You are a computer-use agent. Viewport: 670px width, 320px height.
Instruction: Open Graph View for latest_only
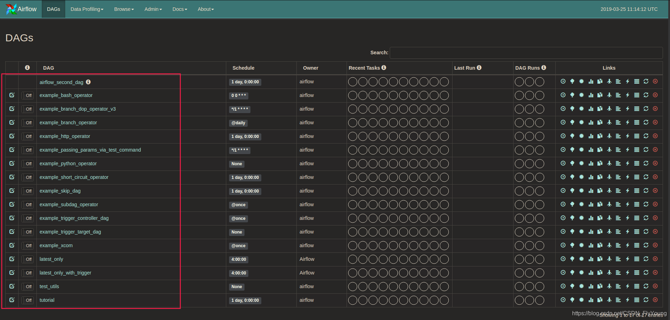tap(581, 259)
